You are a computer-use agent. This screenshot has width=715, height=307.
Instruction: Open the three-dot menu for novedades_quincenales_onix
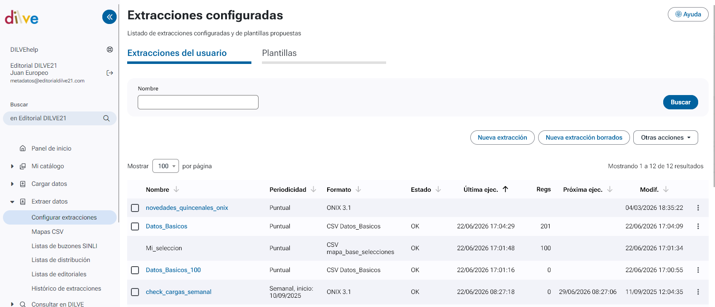[x=698, y=208]
